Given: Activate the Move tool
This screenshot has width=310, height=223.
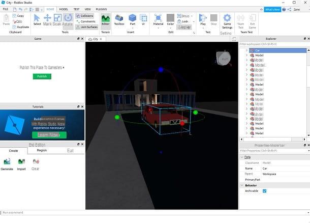Looking at the screenshot, I should 47,20.
